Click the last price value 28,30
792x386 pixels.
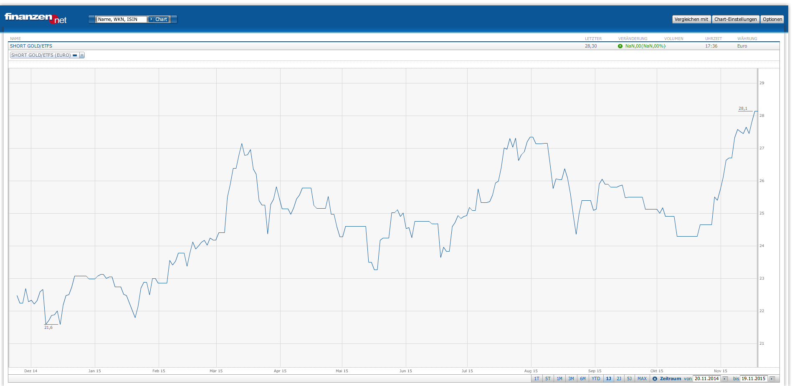pos(591,46)
